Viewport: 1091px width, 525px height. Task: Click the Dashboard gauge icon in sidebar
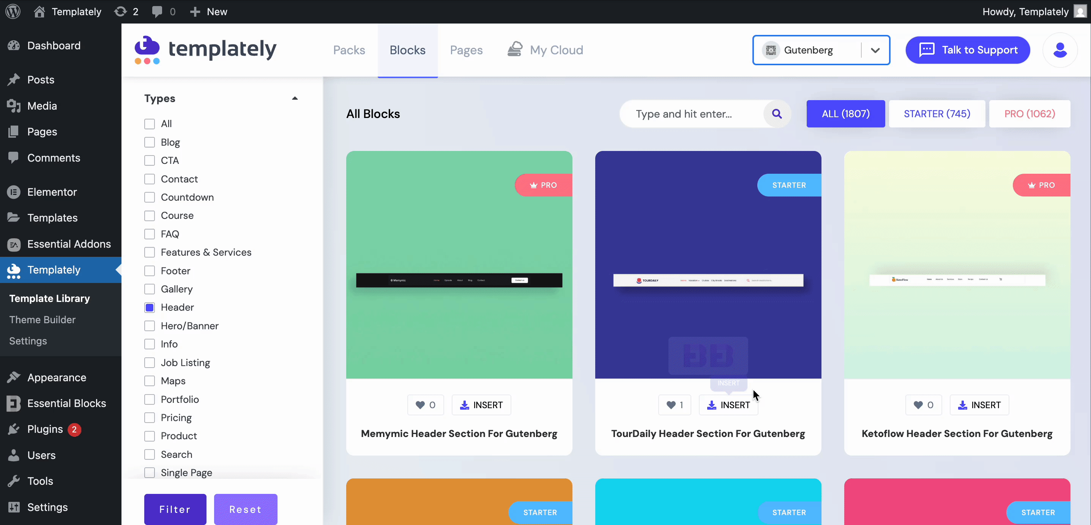pyautogui.click(x=14, y=45)
